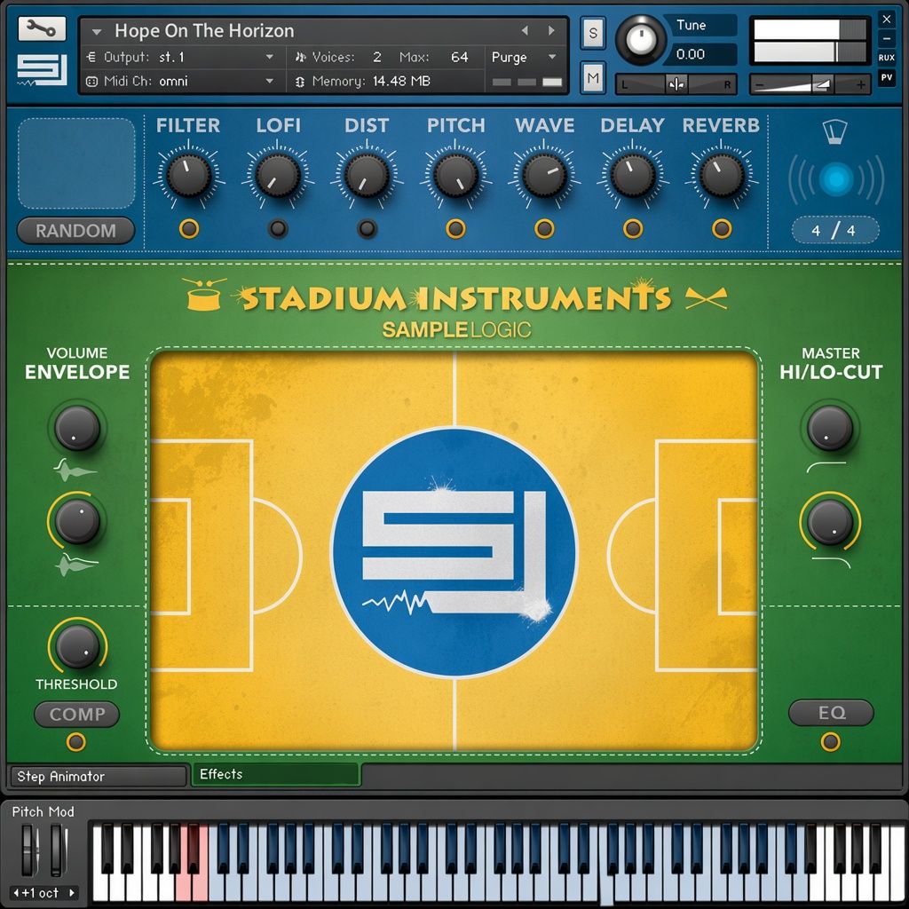Open the instrument preset dropdown arrow

point(97,31)
